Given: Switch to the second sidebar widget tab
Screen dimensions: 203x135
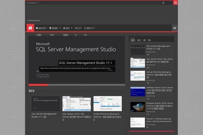Looking at the screenshot, I should click(x=139, y=40).
